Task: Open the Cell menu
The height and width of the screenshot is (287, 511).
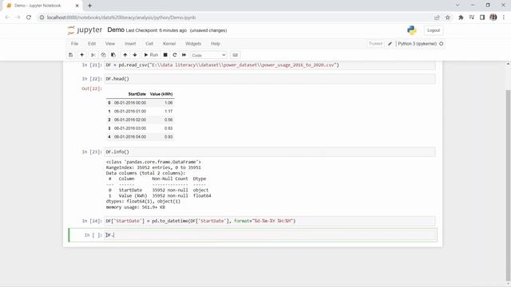Action: (149, 44)
